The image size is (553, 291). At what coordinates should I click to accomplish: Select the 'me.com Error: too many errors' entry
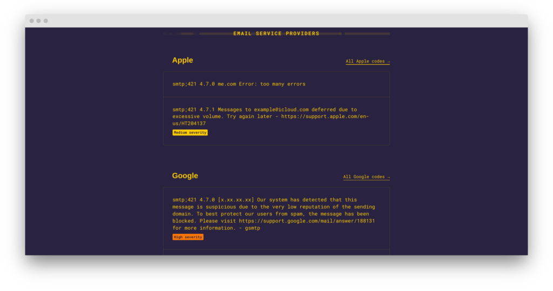coord(276,85)
